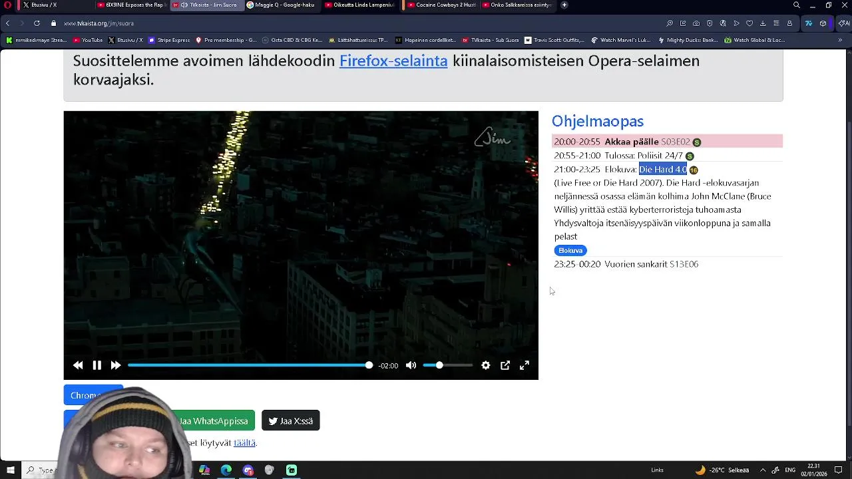
Task: Open the extensions cube icon
Action: 823,23
